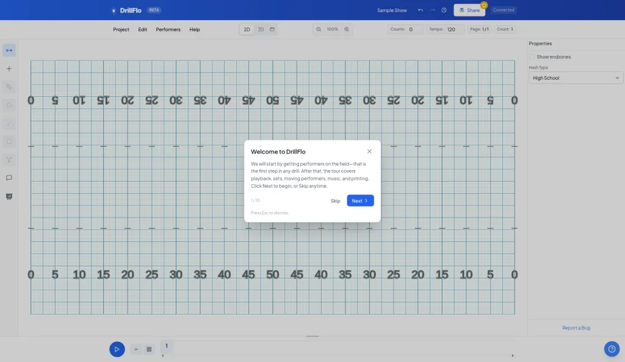Zoom in on the field

[347, 29]
